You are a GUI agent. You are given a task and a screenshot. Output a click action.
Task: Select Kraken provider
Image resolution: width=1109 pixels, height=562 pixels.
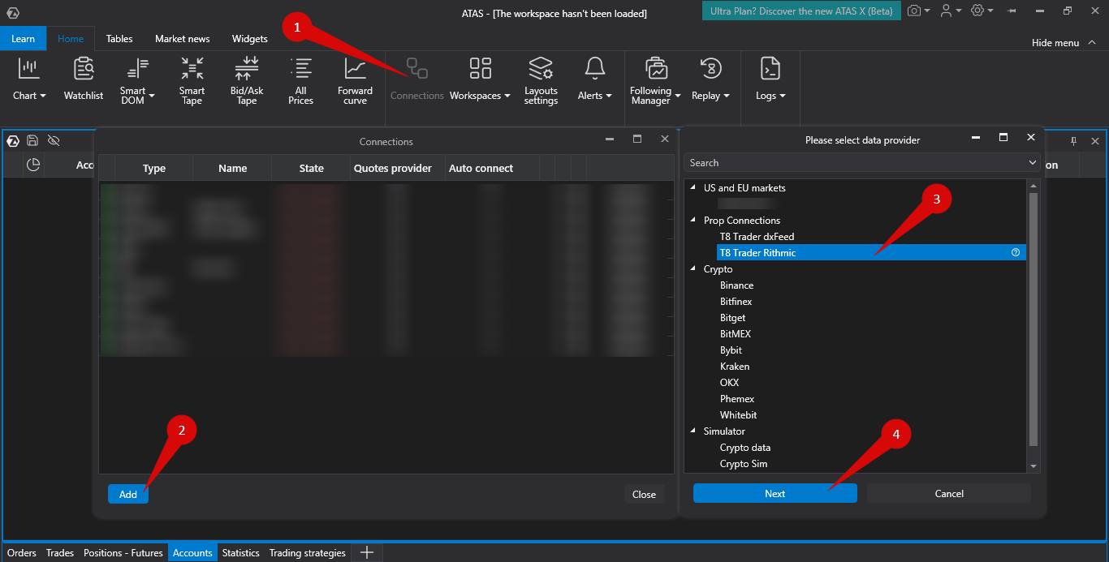coord(735,366)
